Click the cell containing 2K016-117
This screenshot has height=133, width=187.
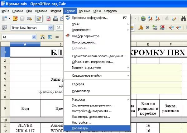pos(25,131)
